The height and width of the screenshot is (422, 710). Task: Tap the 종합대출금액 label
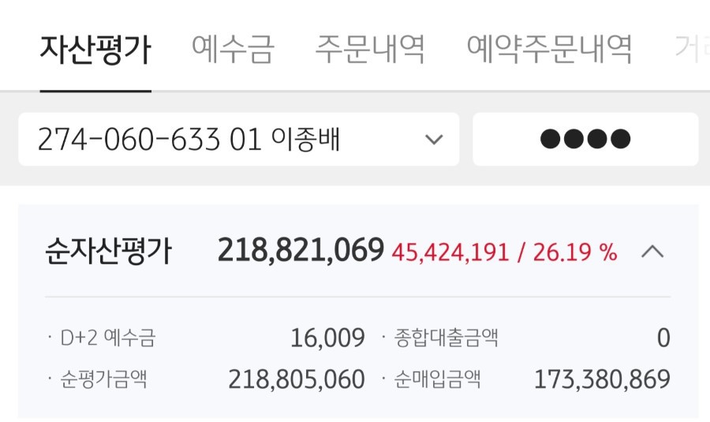pos(446,338)
